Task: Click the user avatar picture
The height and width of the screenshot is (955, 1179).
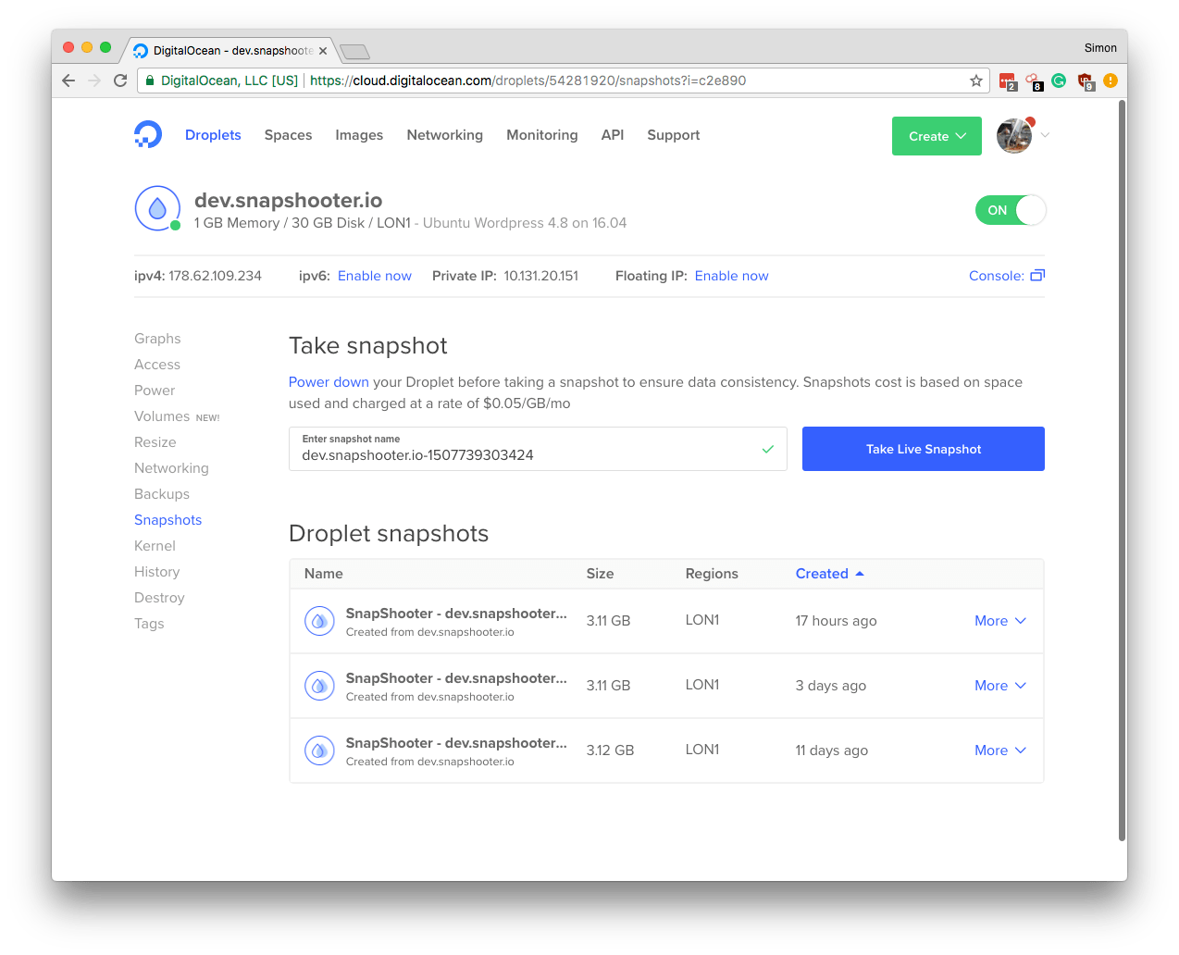Action: click(1014, 136)
